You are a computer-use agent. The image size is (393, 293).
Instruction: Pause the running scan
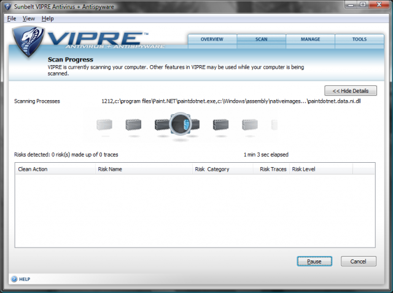[x=314, y=262]
